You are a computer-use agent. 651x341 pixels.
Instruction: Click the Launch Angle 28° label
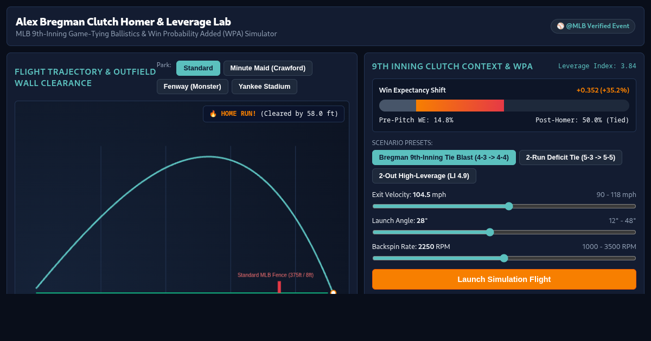click(x=400, y=220)
